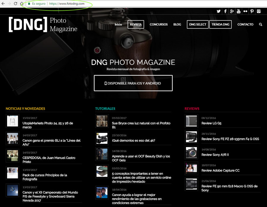Open CESPEDOSA de Juan Manuel Castro Prieto
267x207 pixels.
pos(49,160)
